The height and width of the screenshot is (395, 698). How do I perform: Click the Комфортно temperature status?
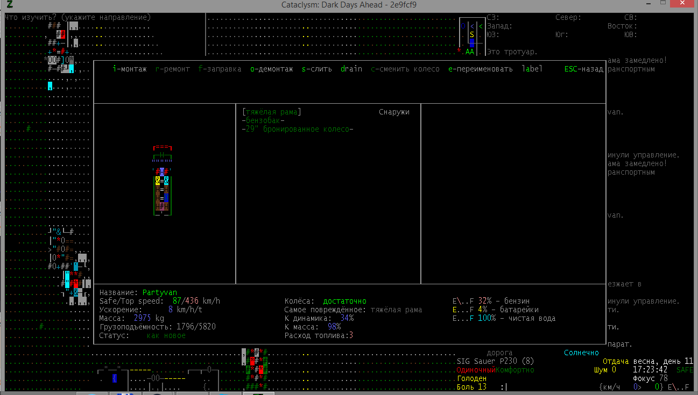(515, 370)
